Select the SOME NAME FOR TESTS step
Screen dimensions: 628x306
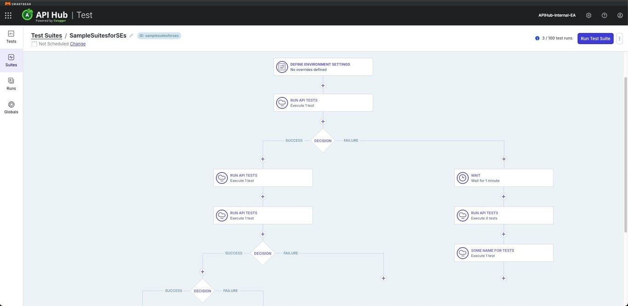click(503, 253)
